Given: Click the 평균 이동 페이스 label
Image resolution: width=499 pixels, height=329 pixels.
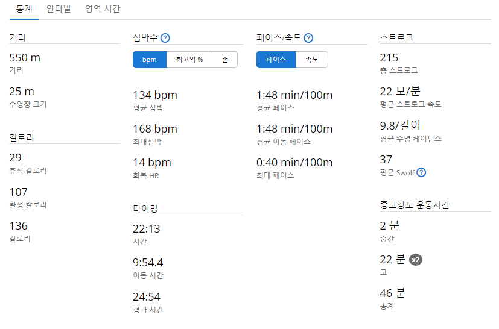Looking at the screenshot, I should coord(284,142).
